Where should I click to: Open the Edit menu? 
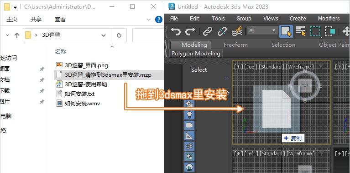click(194, 19)
